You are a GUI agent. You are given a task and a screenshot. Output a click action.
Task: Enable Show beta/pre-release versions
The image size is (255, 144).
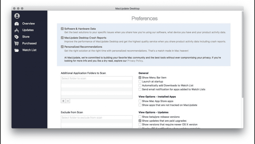pyautogui.click(x=140, y=117)
